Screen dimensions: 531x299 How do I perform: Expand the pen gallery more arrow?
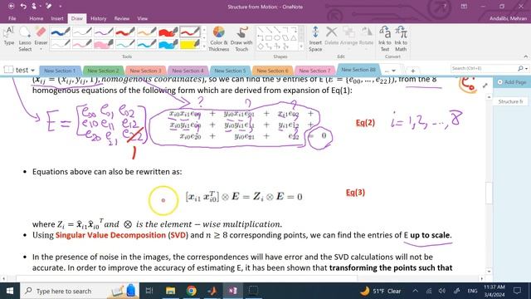tap(204, 47)
